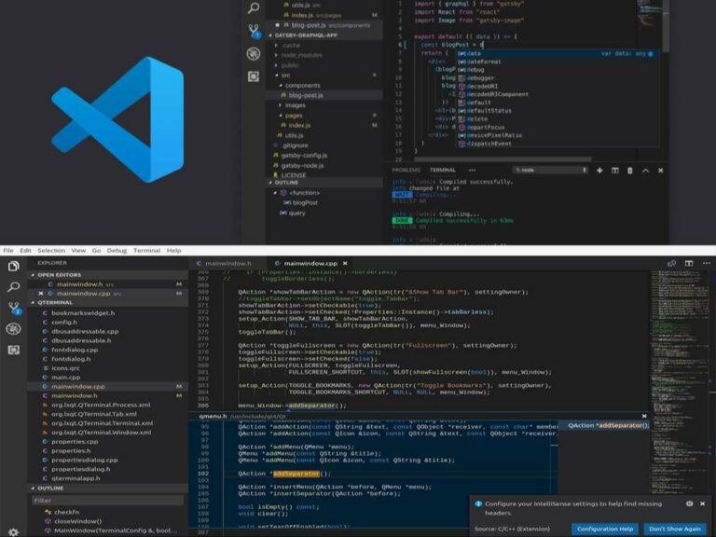The width and height of the screenshot is (716, 537).
Task: Dismiss the IntelliSense notification
Action: [x=702, y=503]
